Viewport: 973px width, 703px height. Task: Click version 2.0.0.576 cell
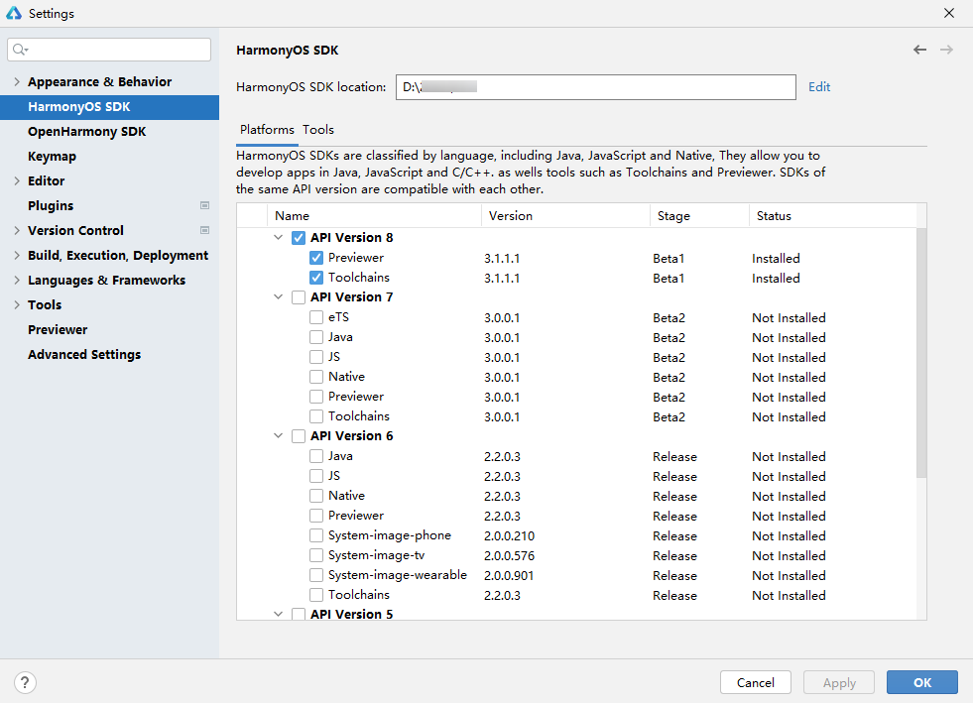(510, 556)
